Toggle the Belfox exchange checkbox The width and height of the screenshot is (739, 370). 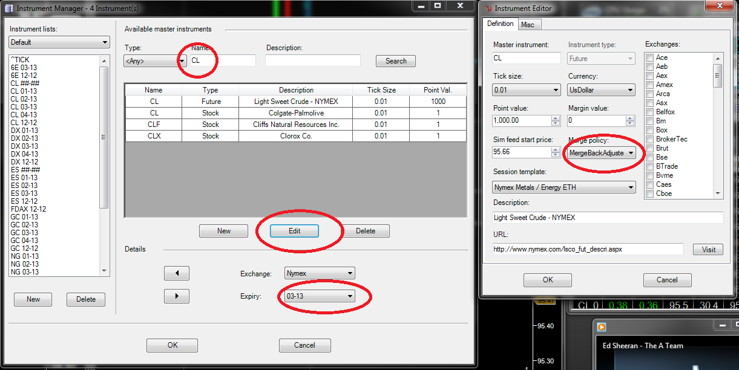(649, 112)
